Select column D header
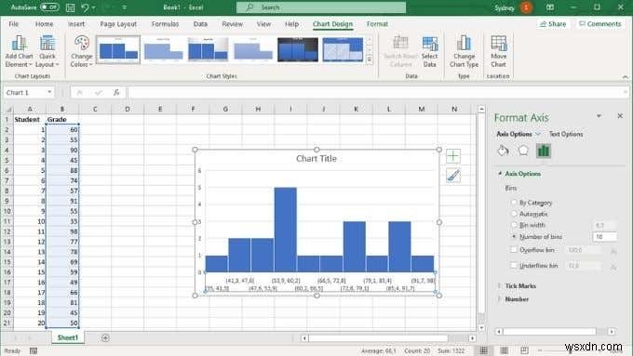The width and height of the screenshot is (633, 356). pyautogui.click(x=128, y=109)
